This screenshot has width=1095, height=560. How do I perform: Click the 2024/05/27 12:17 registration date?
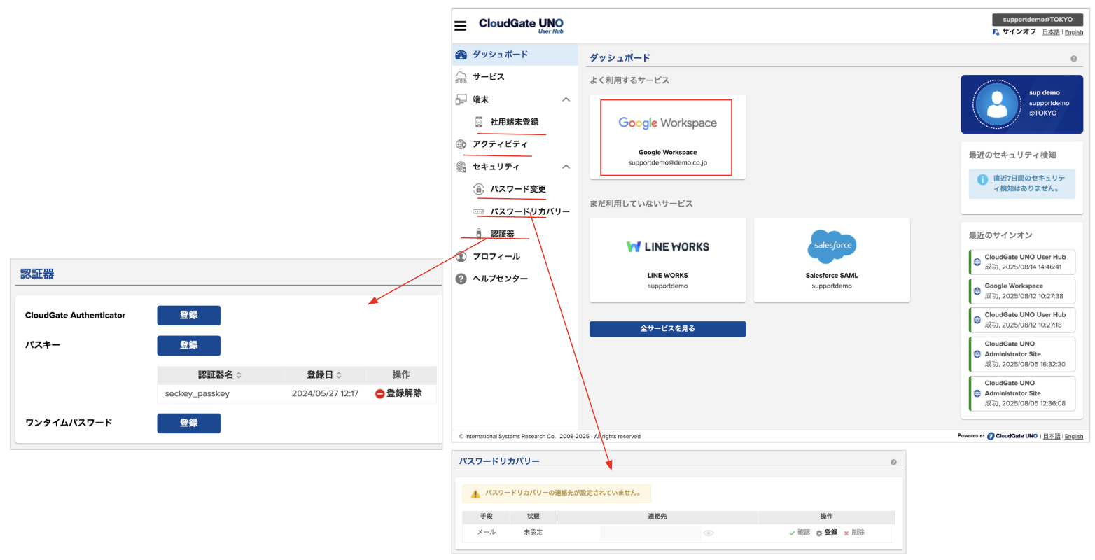coord(325,394)
